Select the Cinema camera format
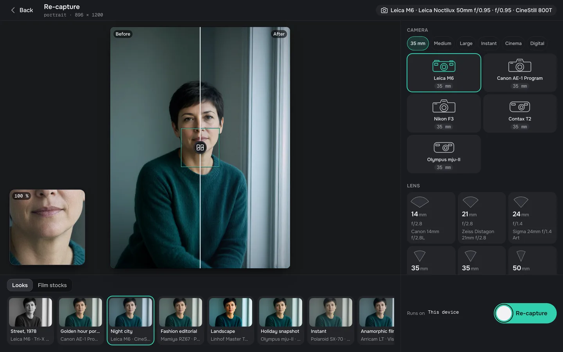The width and height of the screenshot is (563, 352). tap(513, 43)
